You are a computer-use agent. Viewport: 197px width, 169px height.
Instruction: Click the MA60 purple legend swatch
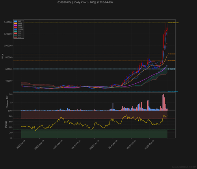(x=15, y=25)
